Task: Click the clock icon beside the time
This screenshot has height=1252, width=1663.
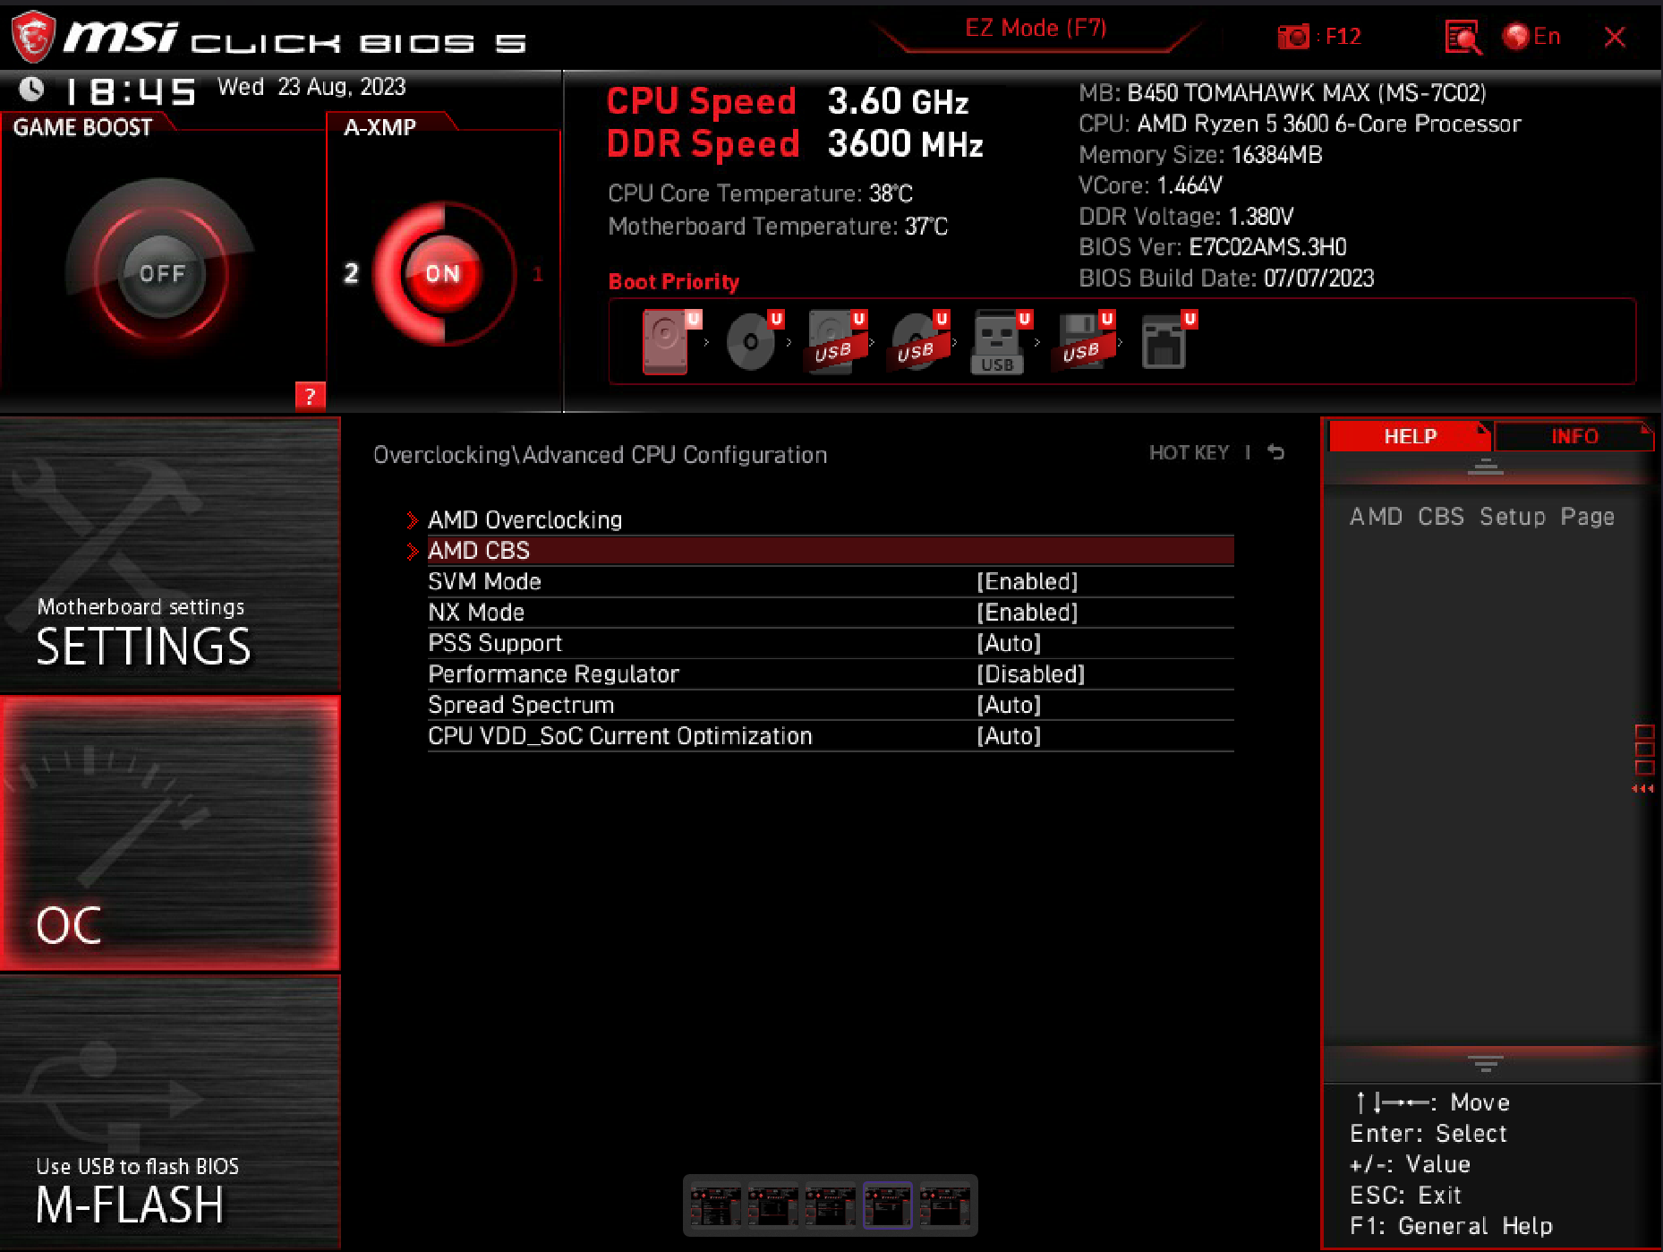Action: coord(31,89)
